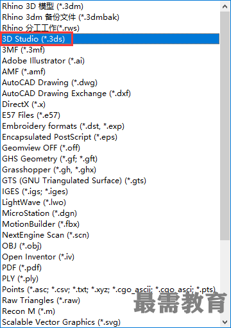Screen dimensions: 231x328
Task: Select the 3D Studio (*.3ds) format
Action: 110,39
